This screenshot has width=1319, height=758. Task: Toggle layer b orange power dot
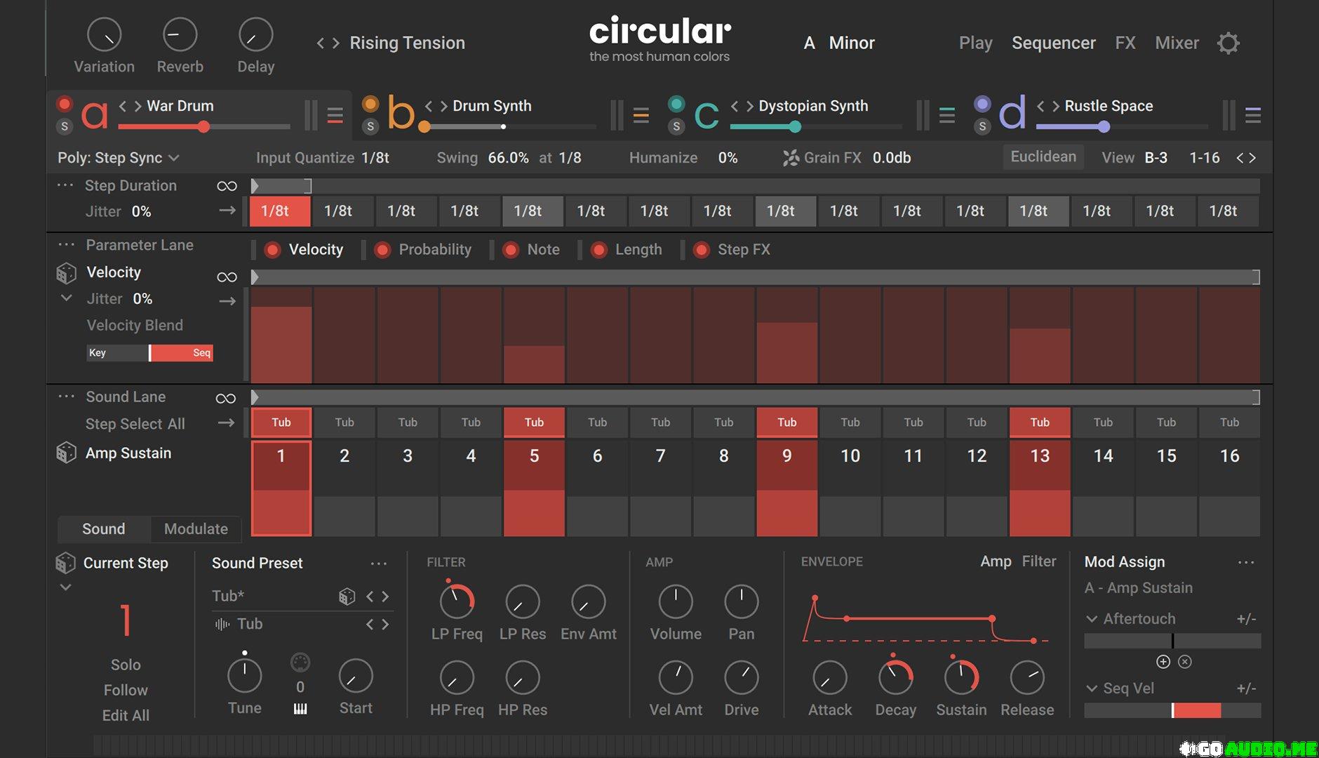point(370,104)
